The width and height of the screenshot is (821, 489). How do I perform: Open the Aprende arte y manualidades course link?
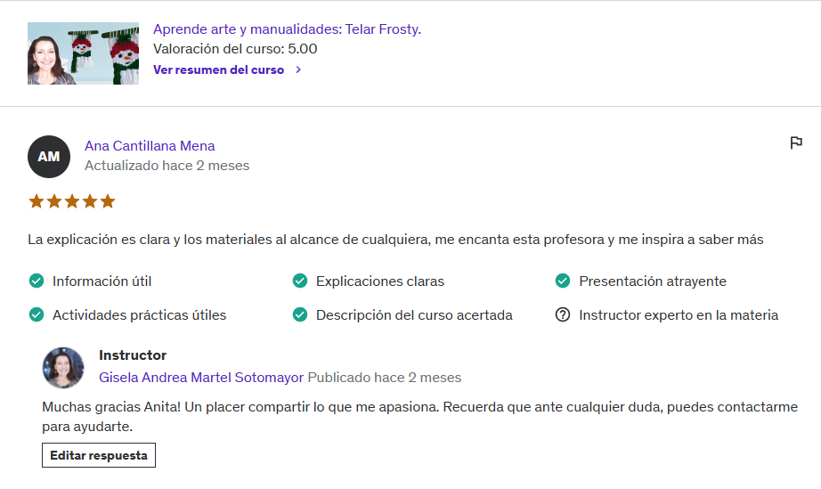click(287, 29)
